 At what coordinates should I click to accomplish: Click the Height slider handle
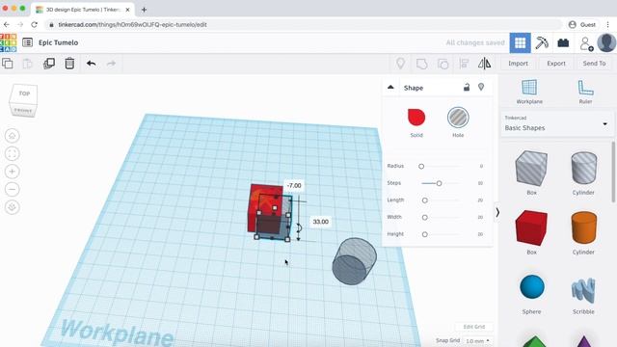point(424,234)
